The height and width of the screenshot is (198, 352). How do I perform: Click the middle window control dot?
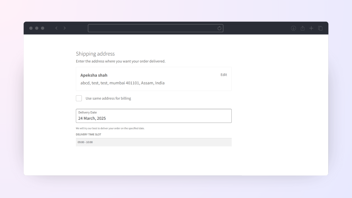tap(37, 28)
